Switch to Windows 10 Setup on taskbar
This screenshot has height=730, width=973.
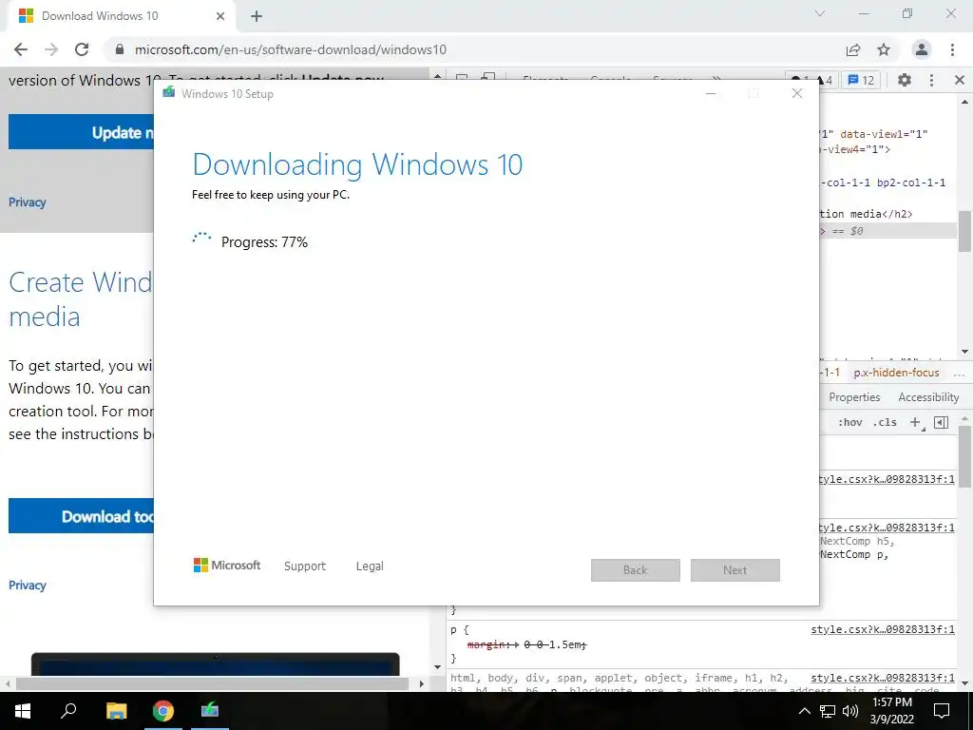pos(210,711)
